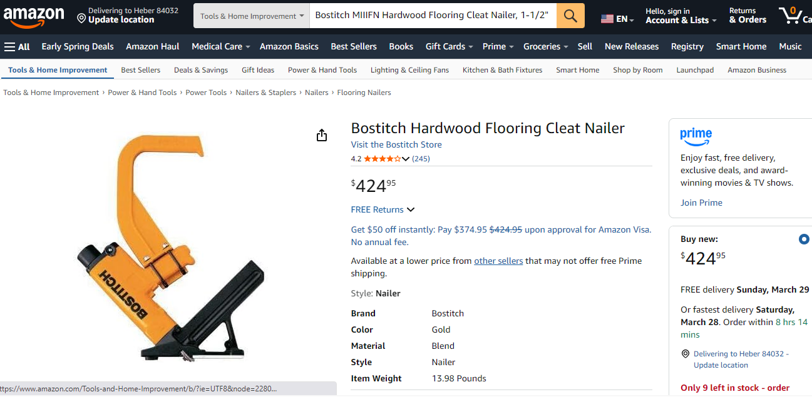Click the search input field

[x=432, y=16]
